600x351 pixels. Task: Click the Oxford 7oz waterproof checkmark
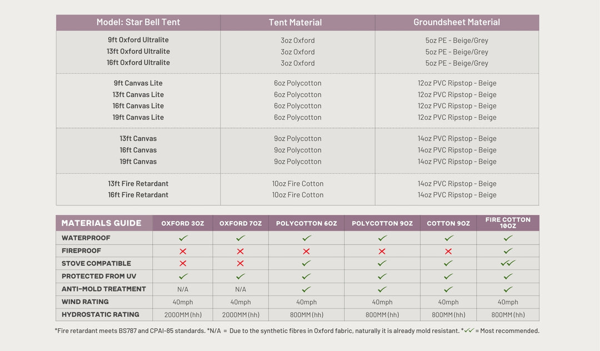click(240, 238)
